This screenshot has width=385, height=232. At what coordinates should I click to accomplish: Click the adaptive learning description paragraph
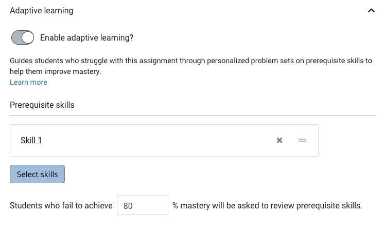pos(191,66)
